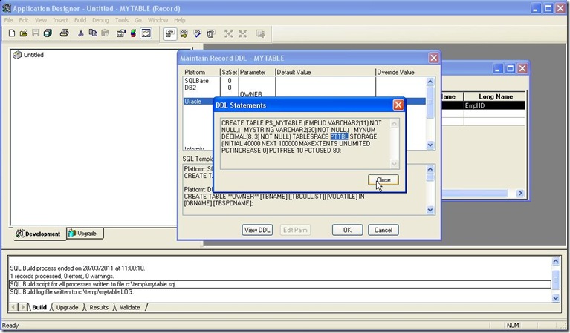Click the Save All toolbar icon
Screen dimensions: 570x333
(x=48, y=33)
